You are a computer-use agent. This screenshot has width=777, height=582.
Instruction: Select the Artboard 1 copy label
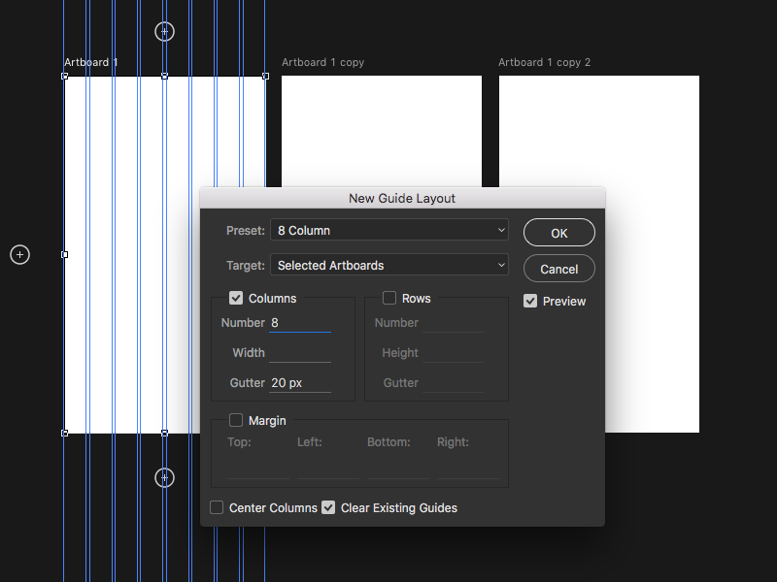(323, 62)
